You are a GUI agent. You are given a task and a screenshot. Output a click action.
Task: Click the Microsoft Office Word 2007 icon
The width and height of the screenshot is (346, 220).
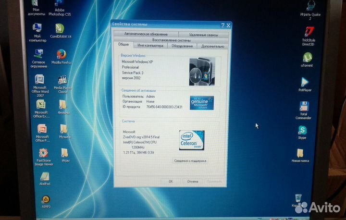point(40,79)
